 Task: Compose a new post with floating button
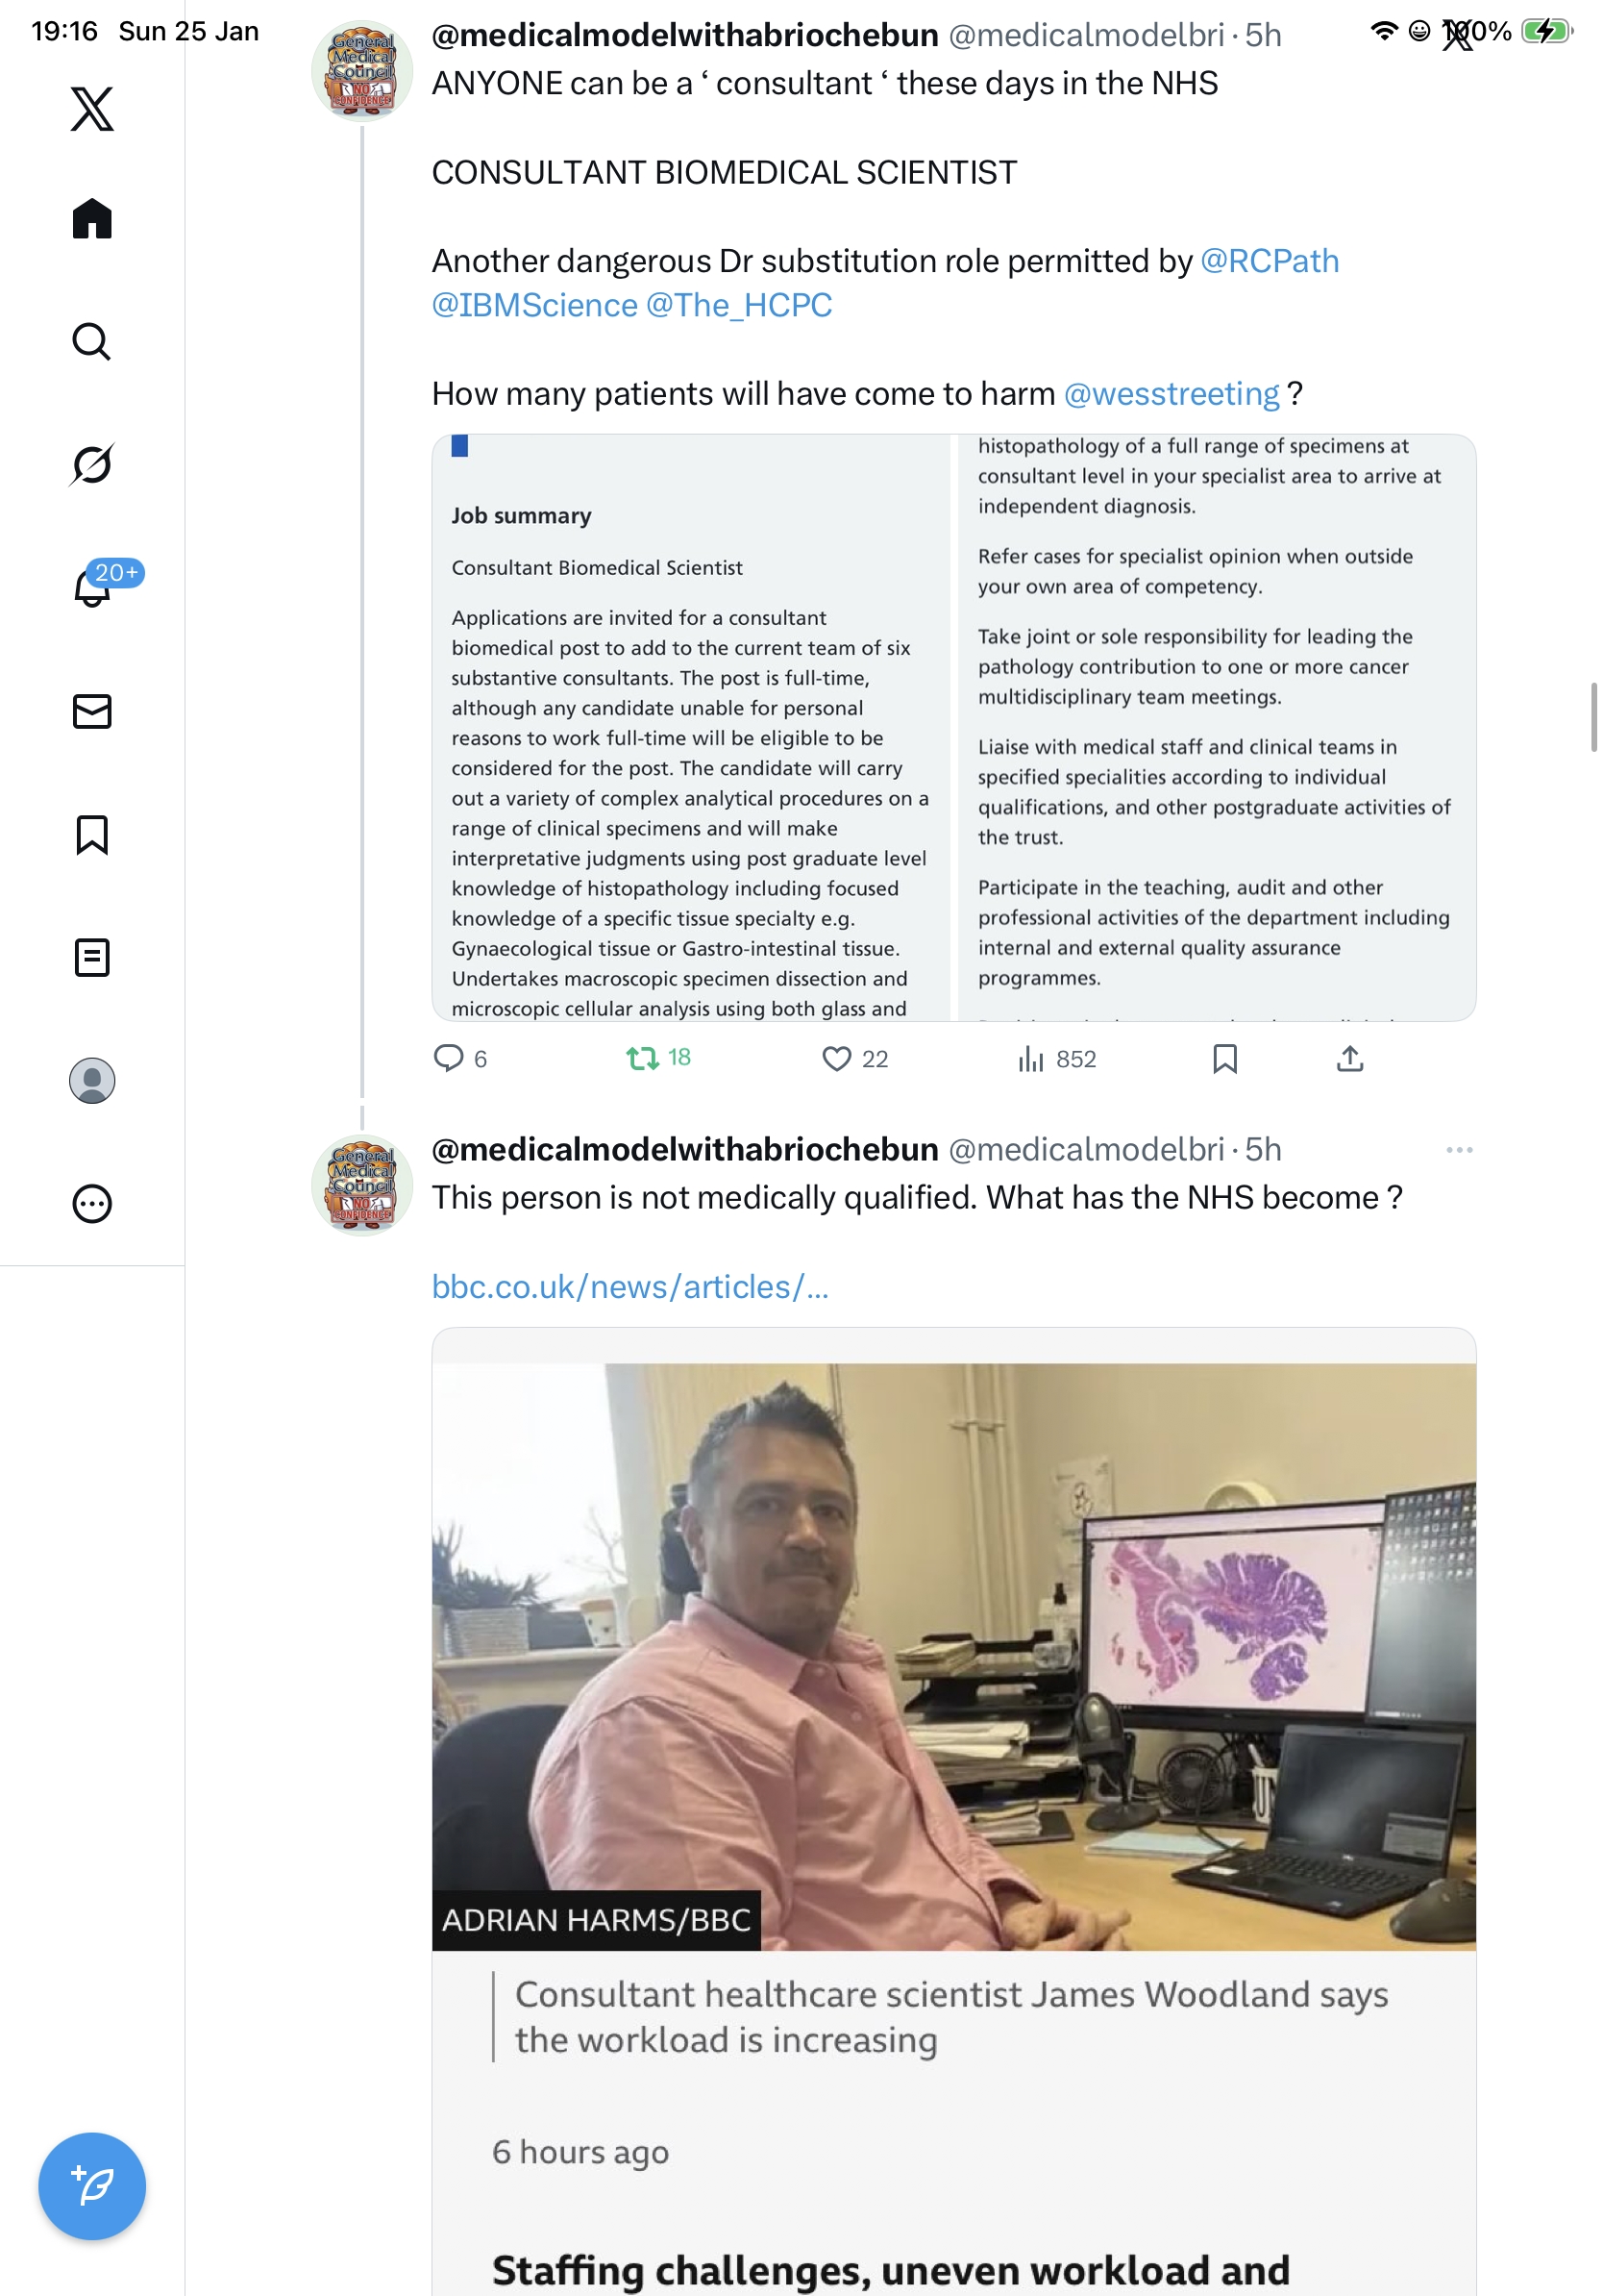pos(92,2186)
